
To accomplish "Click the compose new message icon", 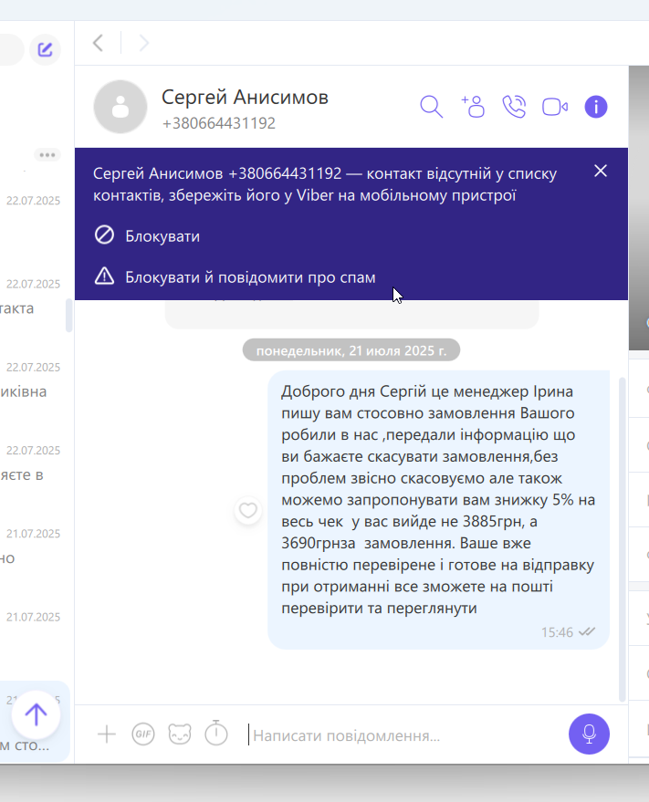I will click(45, 49).
